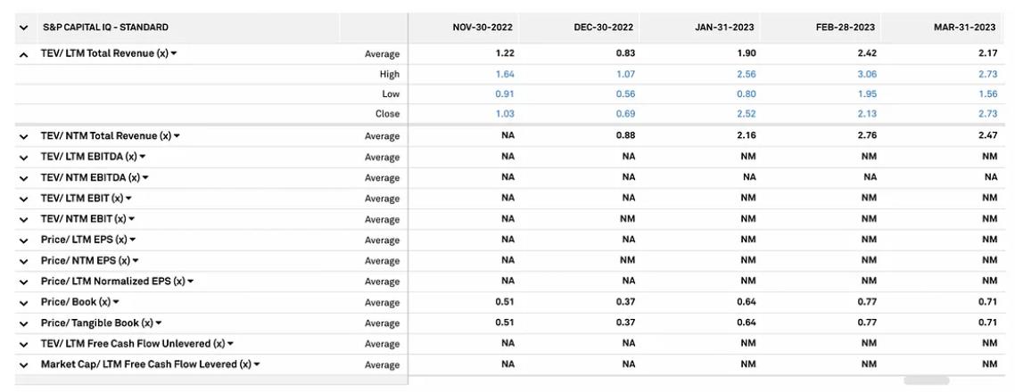
Task: Click the Close value 2.73 for Mar-31-2023
Action: tap(987, 114)
